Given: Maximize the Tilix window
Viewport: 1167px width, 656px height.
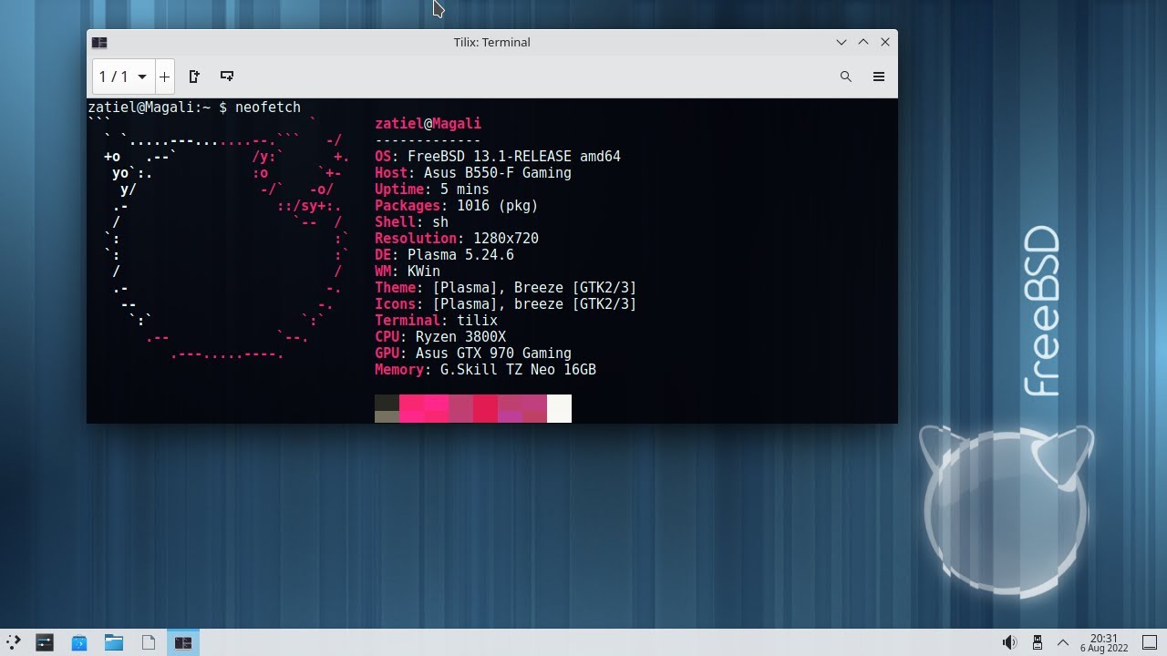Looking at the screenshot, I should tap(863, 42).
